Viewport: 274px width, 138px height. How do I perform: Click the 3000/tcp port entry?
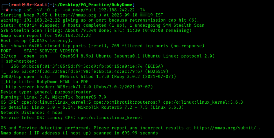10,76
